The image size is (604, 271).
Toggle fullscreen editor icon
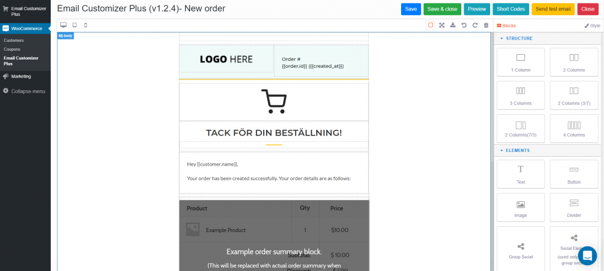pos(442,25)
